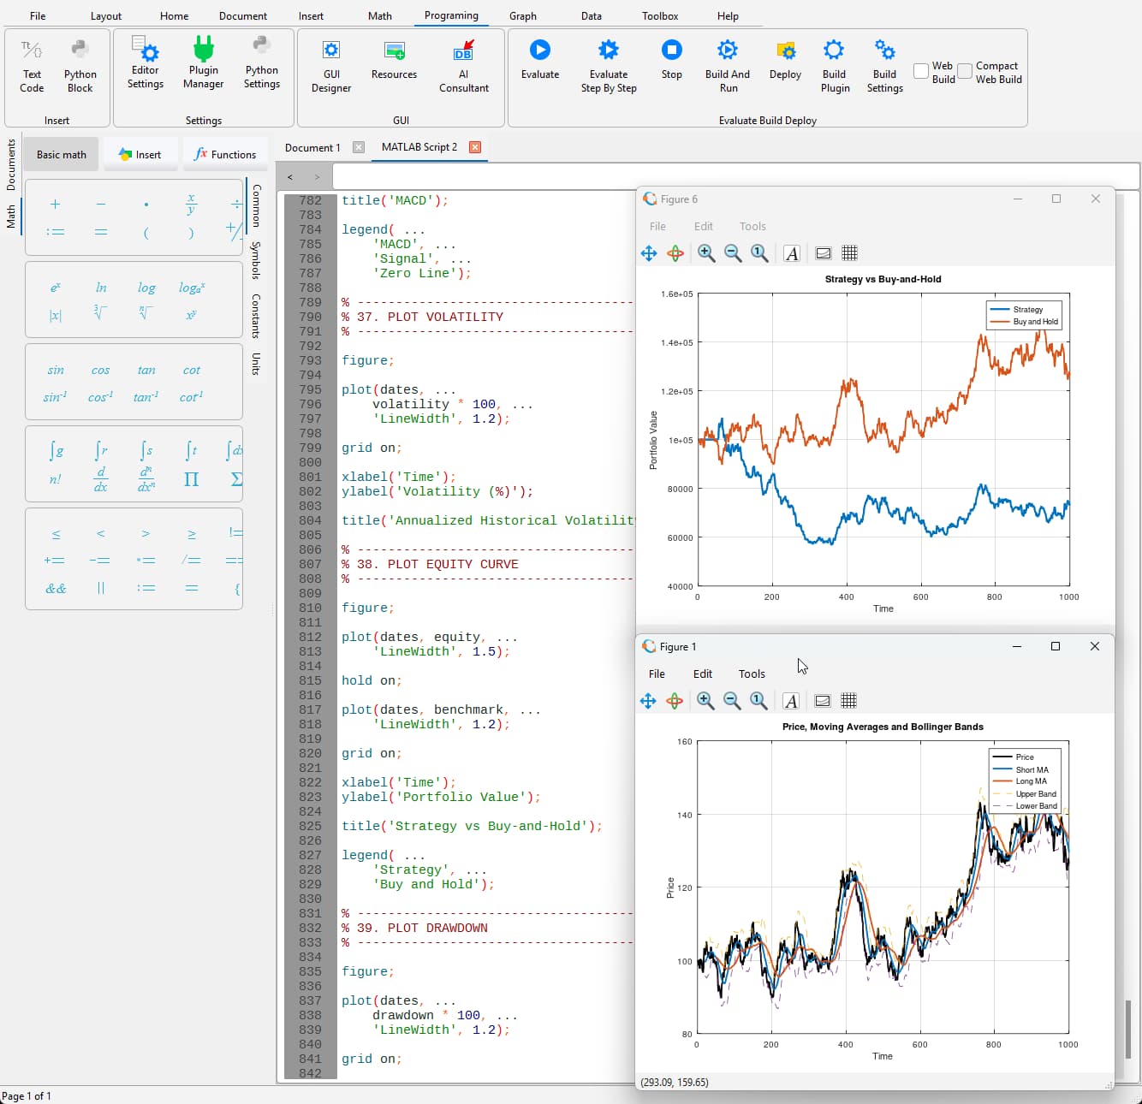
Task: Click Evaluate Step By Step icon
Action: coord(609,50)
